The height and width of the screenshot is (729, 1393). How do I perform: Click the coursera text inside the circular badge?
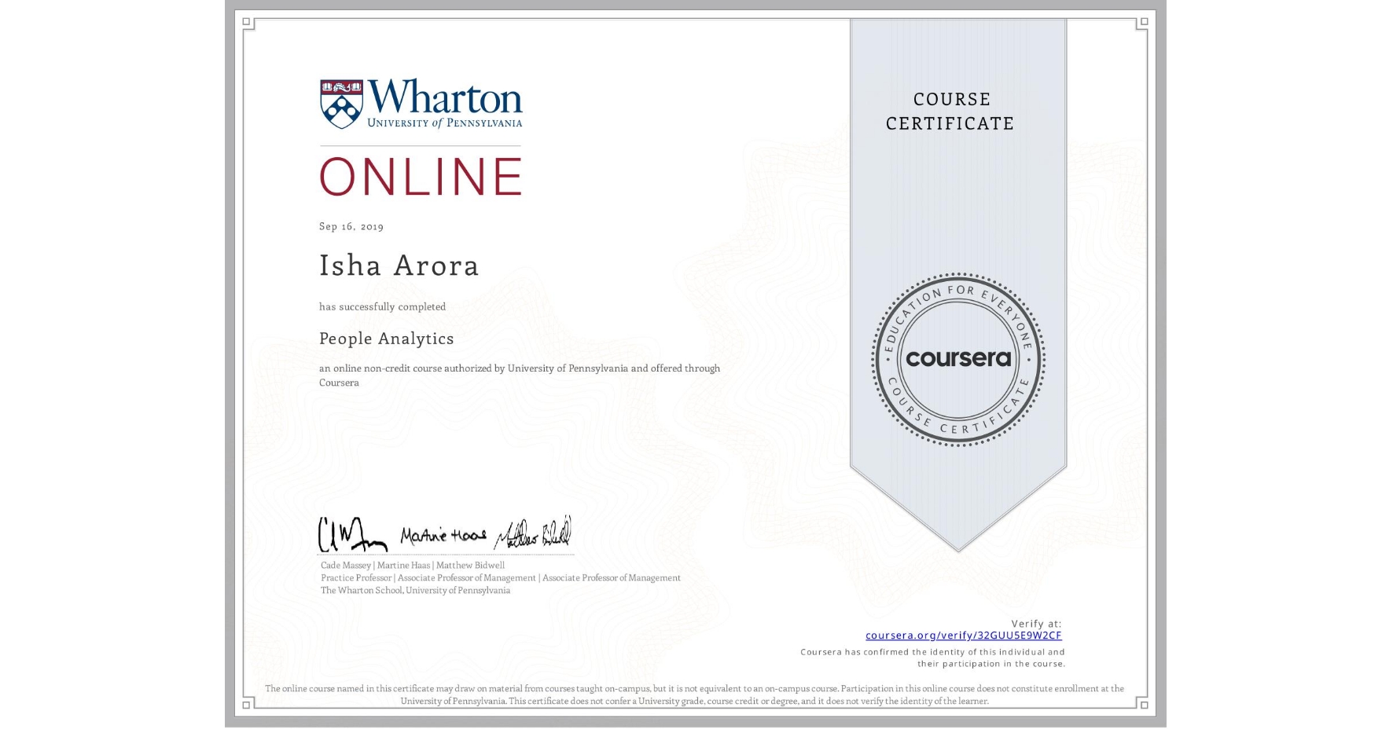pos(958,359)
